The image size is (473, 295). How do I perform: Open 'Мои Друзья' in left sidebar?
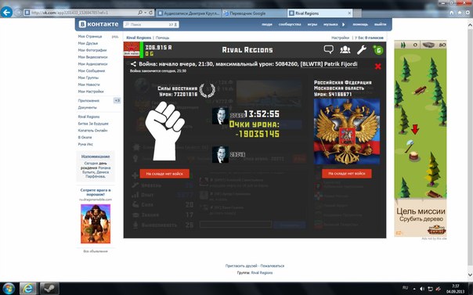pyautogui.click(x=88, y=43)
